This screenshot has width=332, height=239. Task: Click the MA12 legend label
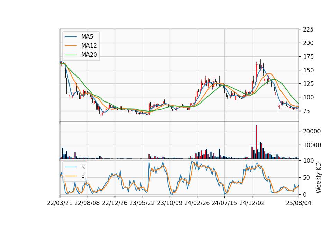(x=89, y=46)
